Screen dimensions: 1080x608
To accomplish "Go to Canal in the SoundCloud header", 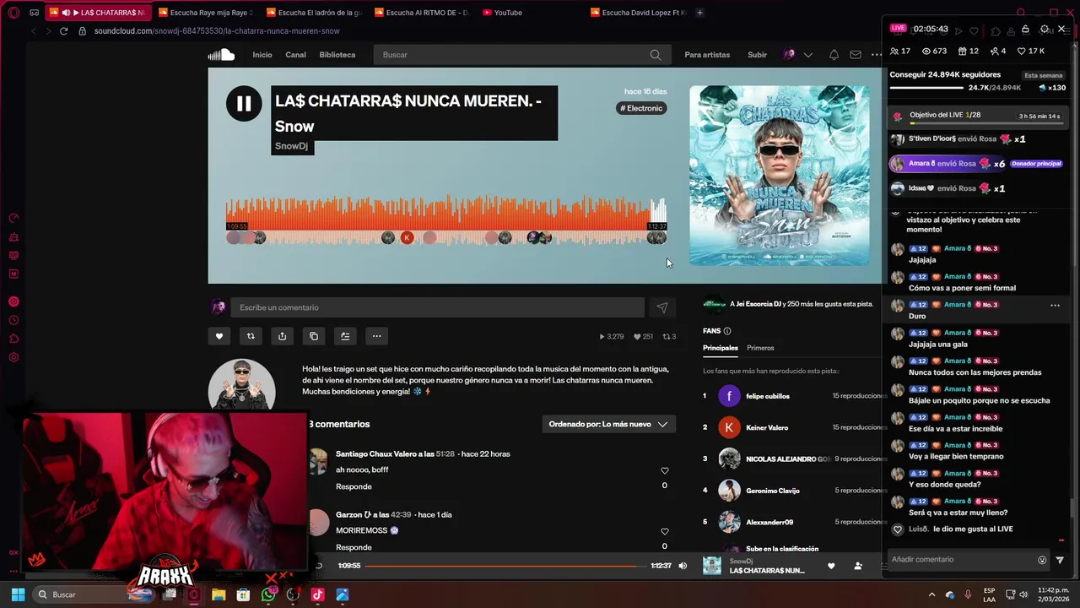I will pyautogui.click(x=295, y=55).
